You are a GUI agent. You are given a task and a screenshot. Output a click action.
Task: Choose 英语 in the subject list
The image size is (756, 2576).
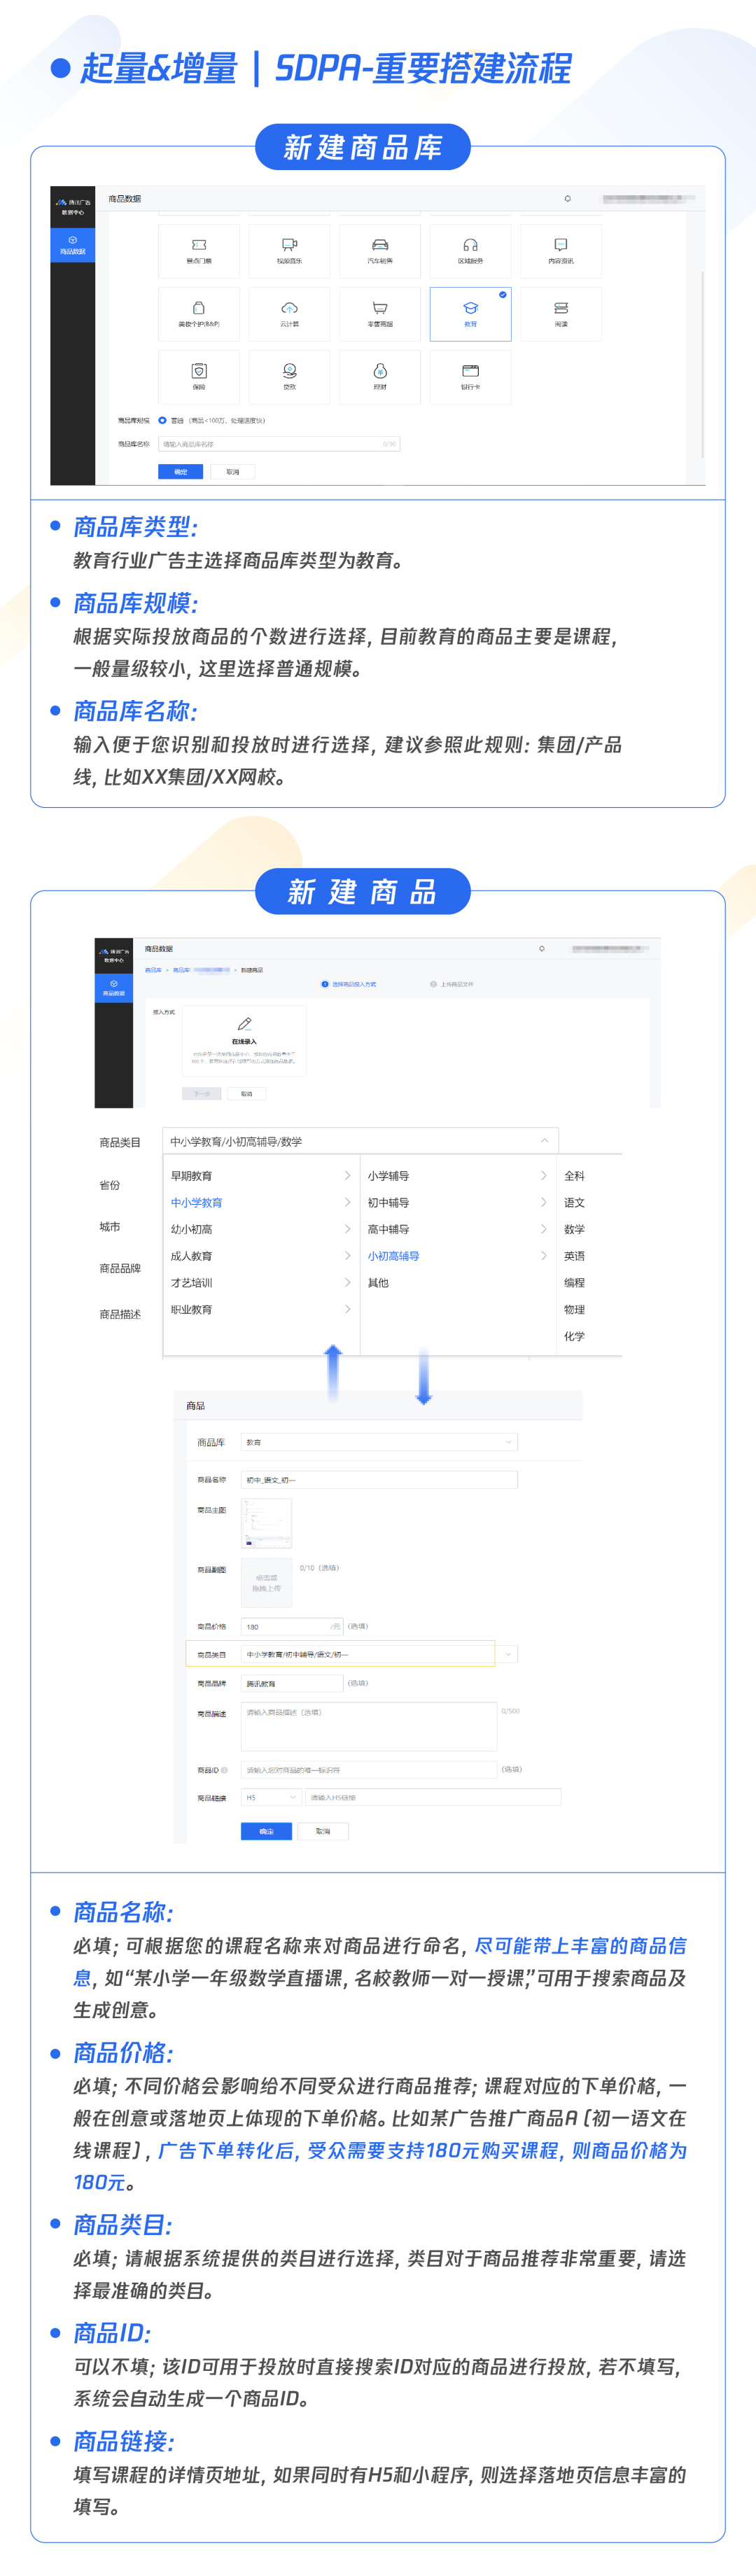574,1256
